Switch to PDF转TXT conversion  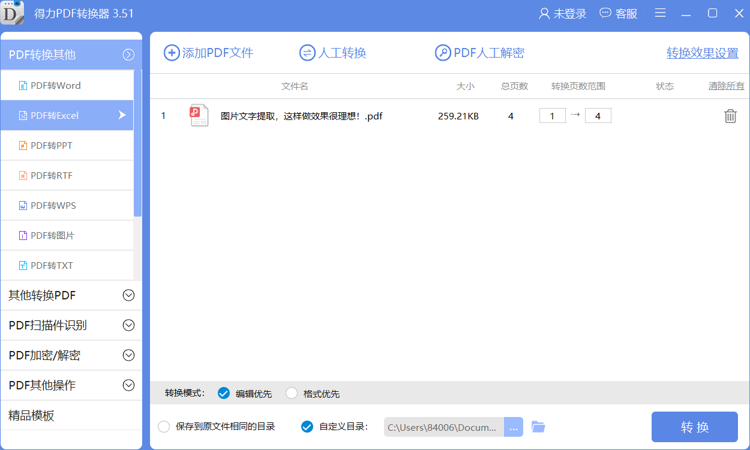coord(67,265)
